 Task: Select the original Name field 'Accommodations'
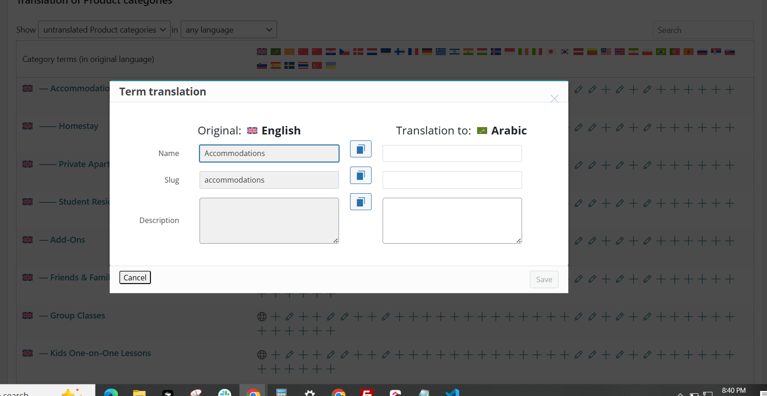point(269,153)
